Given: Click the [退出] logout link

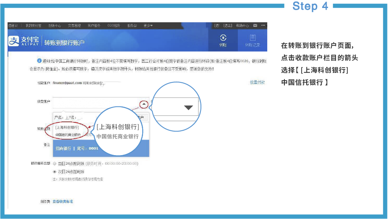Looking at the screenshot, I should [228, 26].
